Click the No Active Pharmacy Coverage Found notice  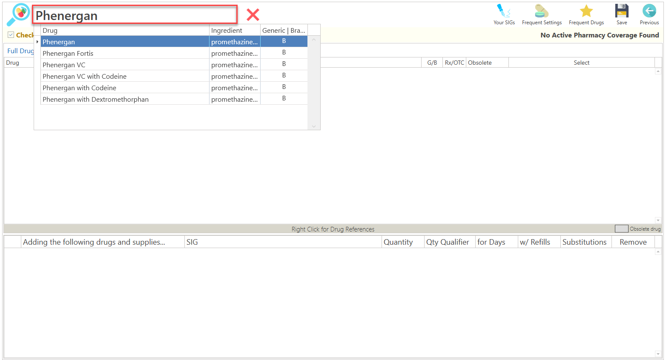pos(600,35)
